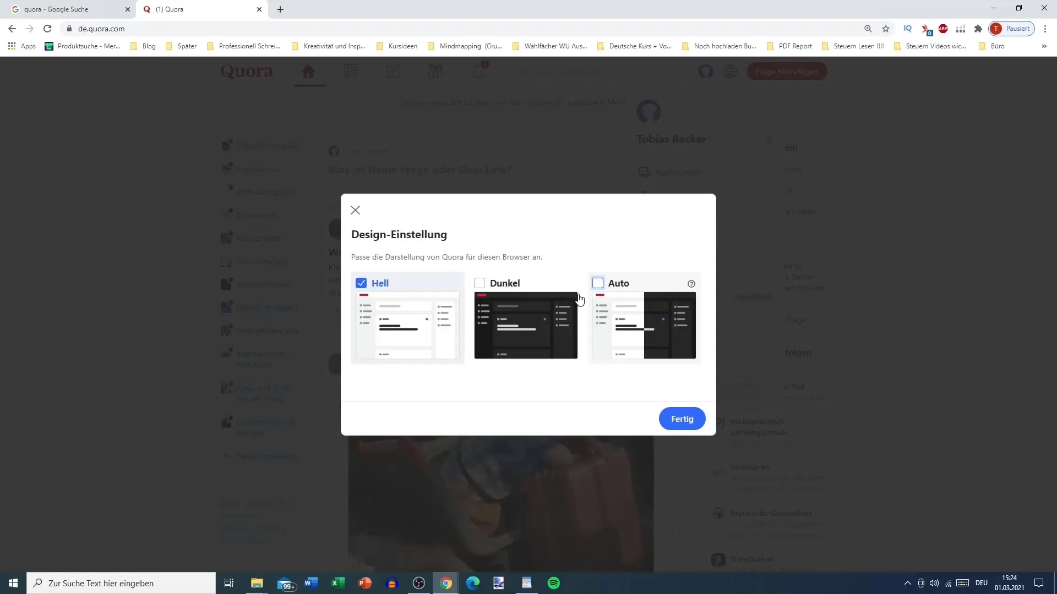Select the Dunkel theme preview thumbnail
The width and height of the screenshot is (1057, 594).
pos(526,326)
